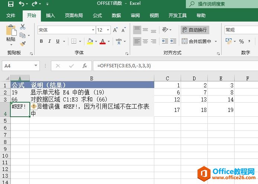This screenshot has height=184, width=258.
Task: Open the 公式 ribbon tab
Action: (x=97, y=16)
